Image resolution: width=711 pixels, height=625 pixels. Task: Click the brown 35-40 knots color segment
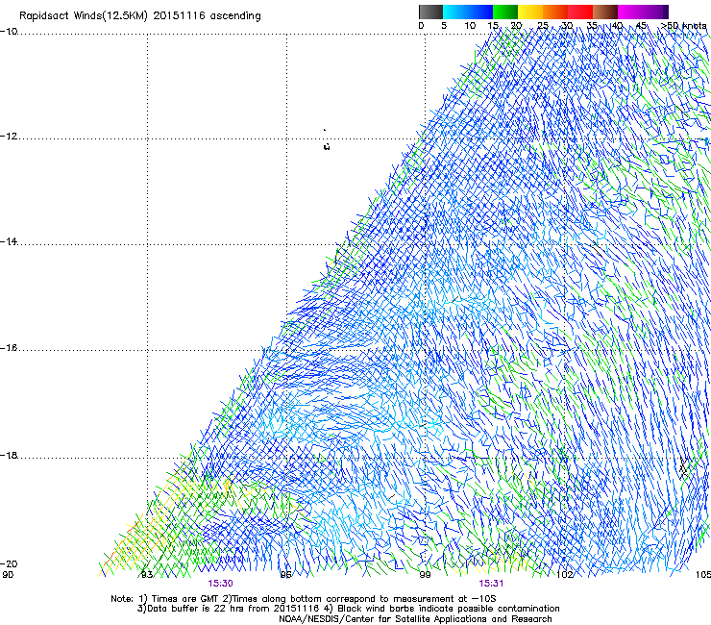pos(605,12)
